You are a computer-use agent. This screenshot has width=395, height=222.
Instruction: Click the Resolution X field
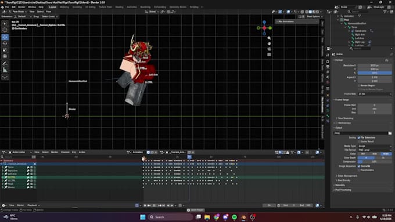[x=375, y=65]
